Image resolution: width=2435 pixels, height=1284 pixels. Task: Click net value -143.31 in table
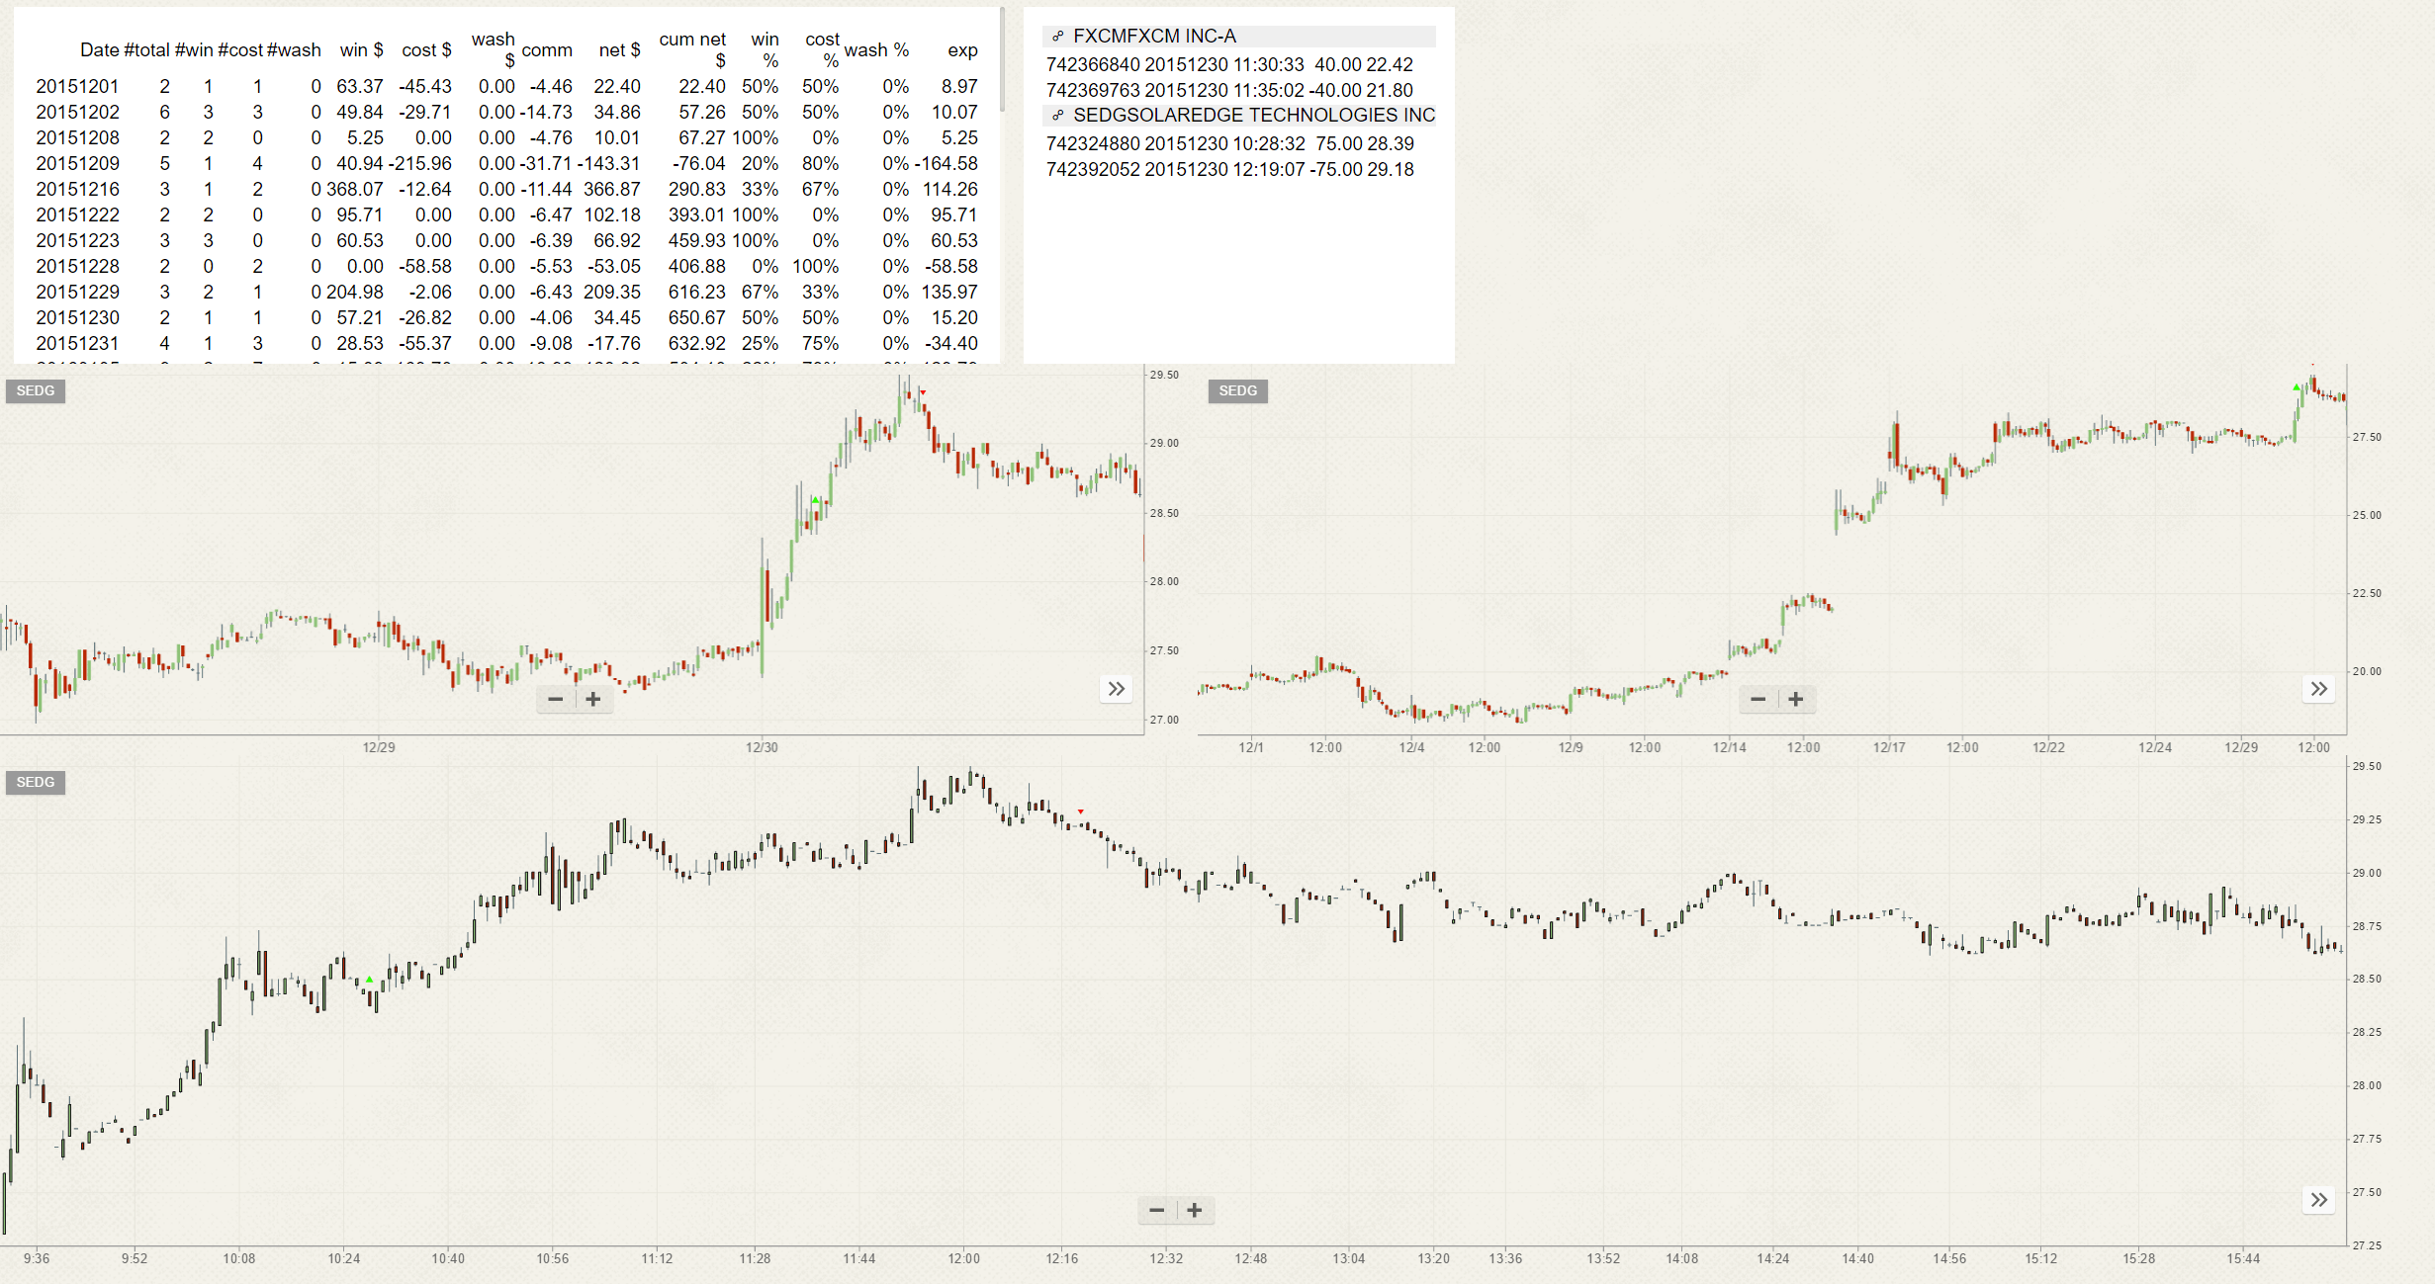coord(609,163)
